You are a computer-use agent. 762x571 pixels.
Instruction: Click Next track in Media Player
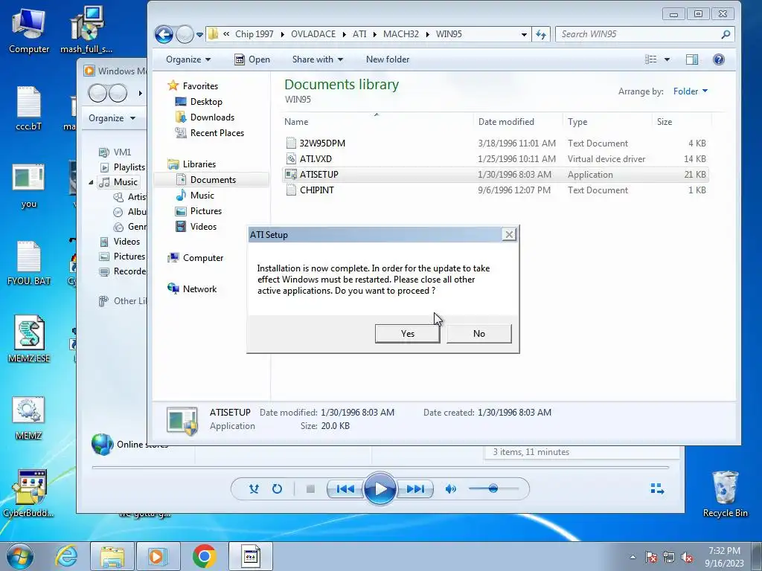[415, 489]
